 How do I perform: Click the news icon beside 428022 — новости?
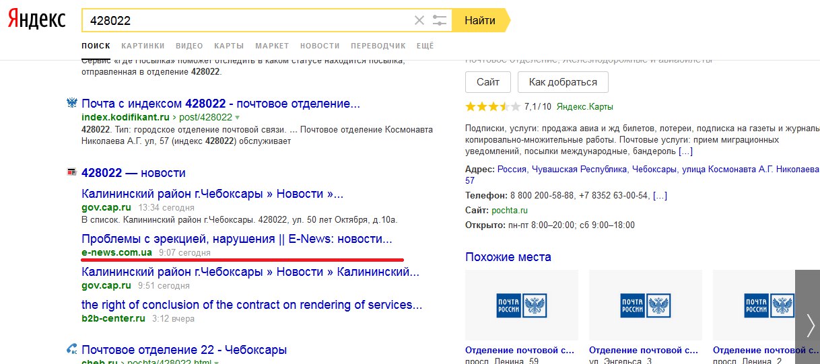point(71,173)
